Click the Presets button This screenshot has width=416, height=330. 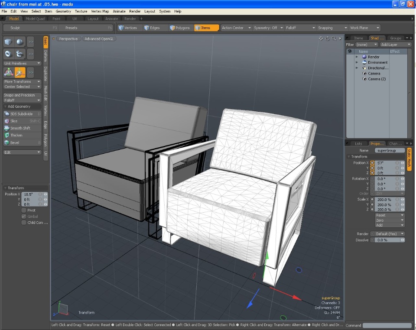pos(86,28)
